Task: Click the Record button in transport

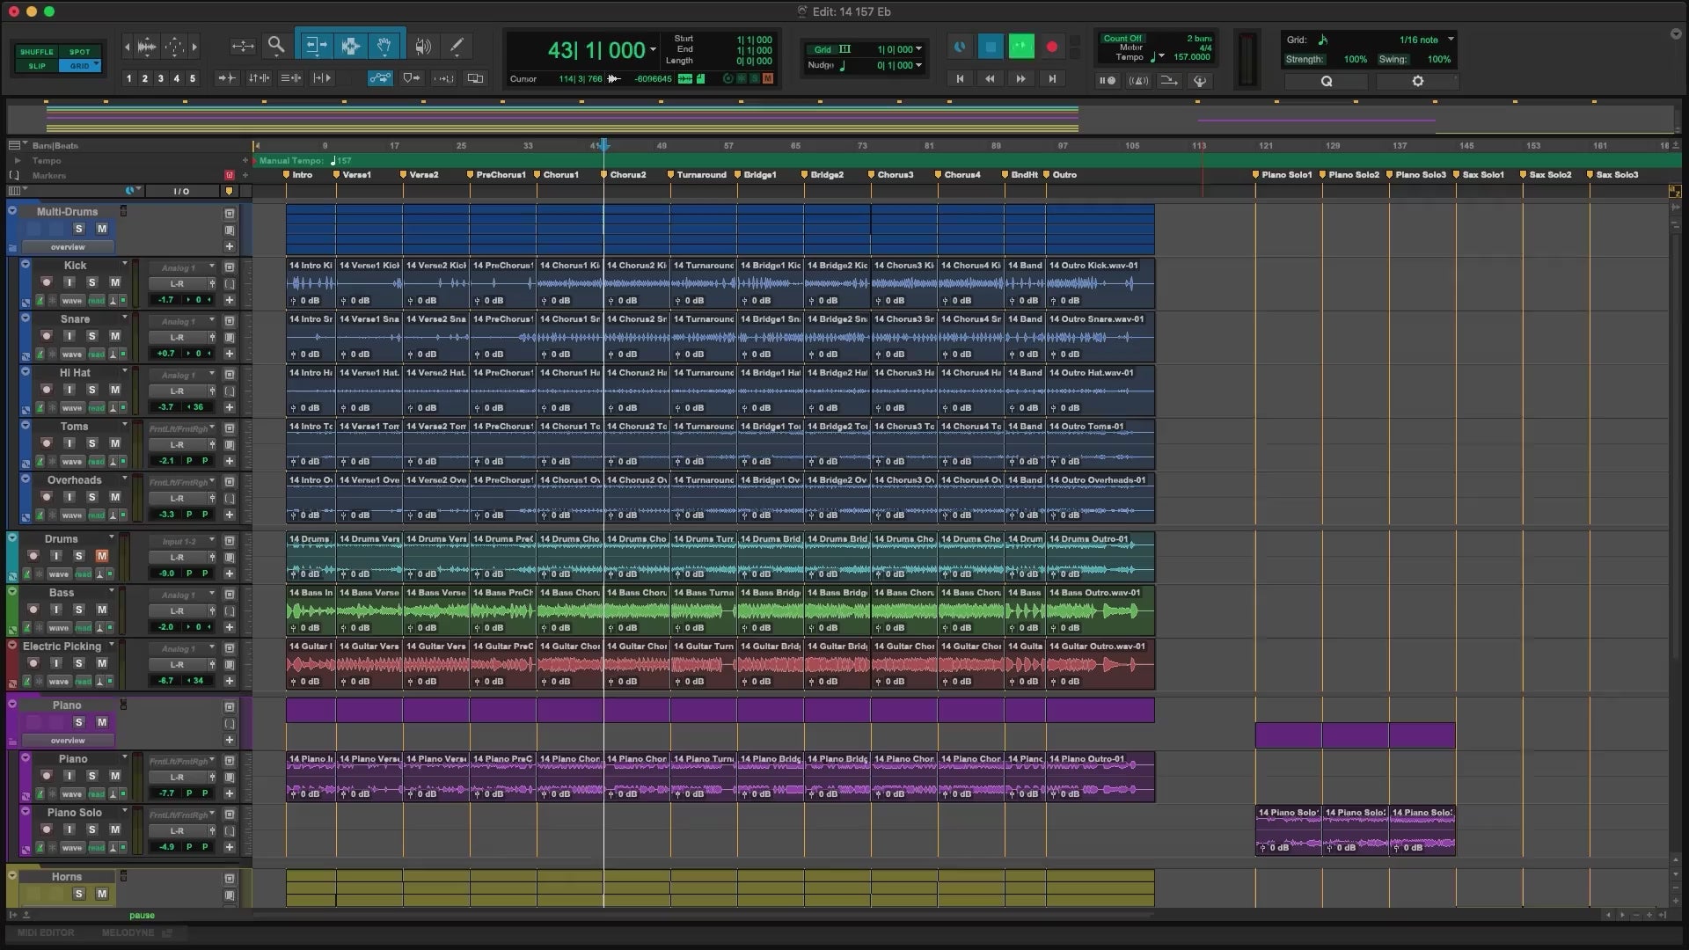Action: coord(1051,47)
